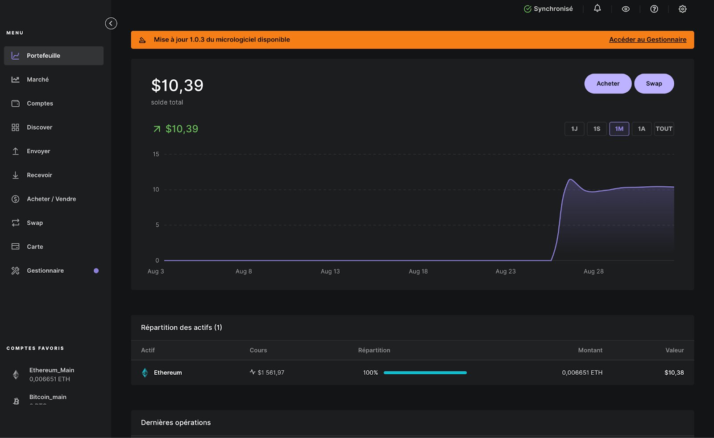Open the Envoyer page
Viewport: 714px width, 438px height.
38,151
